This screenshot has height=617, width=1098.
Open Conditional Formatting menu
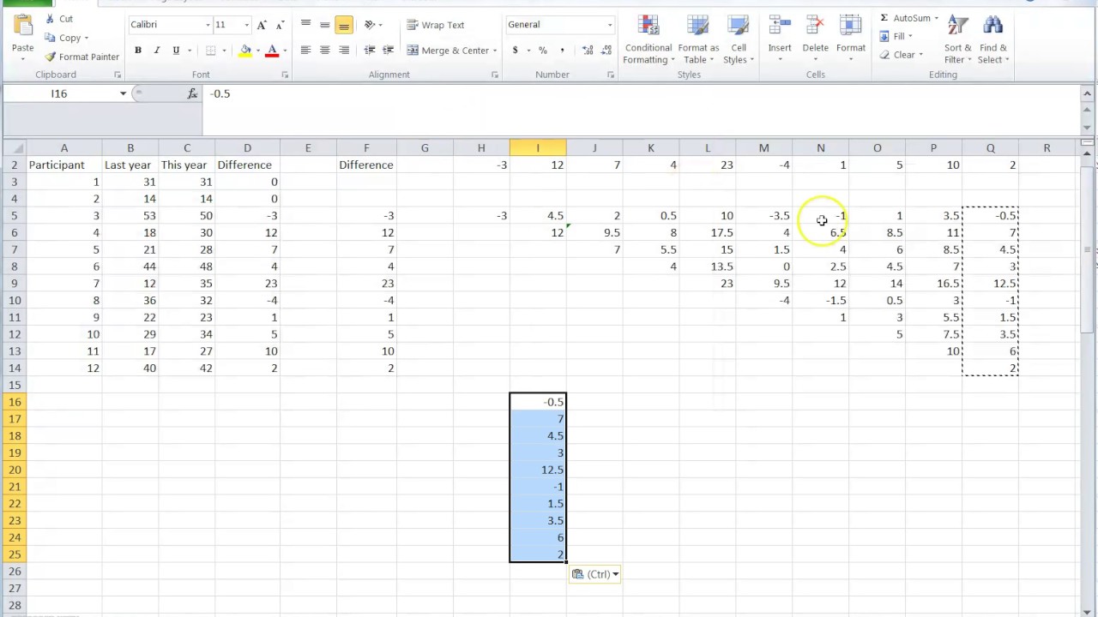coord(649,39)
